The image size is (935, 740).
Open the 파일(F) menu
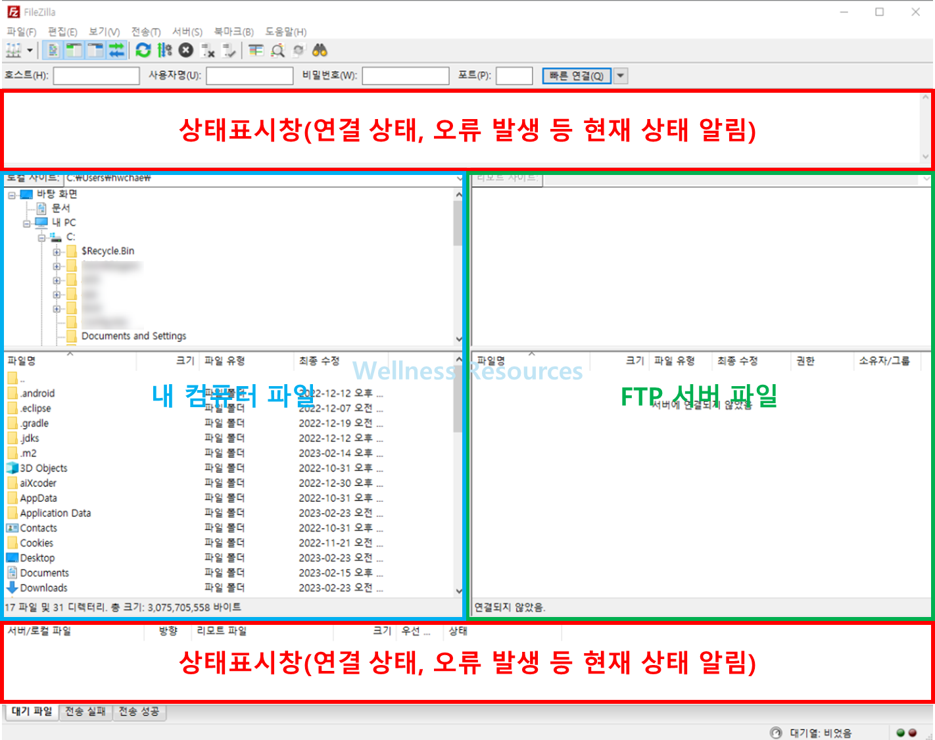pyautogui.click(x=21, y=32)
